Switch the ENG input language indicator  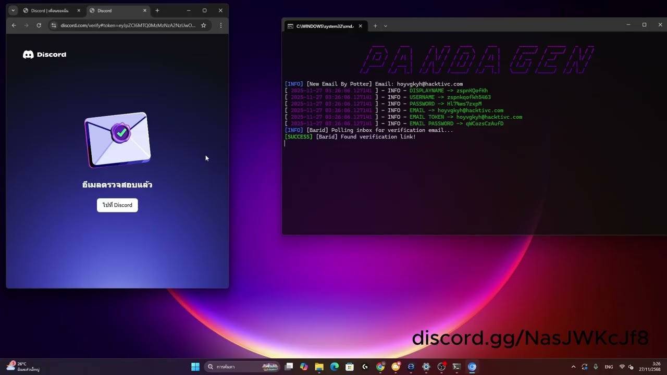609,367
